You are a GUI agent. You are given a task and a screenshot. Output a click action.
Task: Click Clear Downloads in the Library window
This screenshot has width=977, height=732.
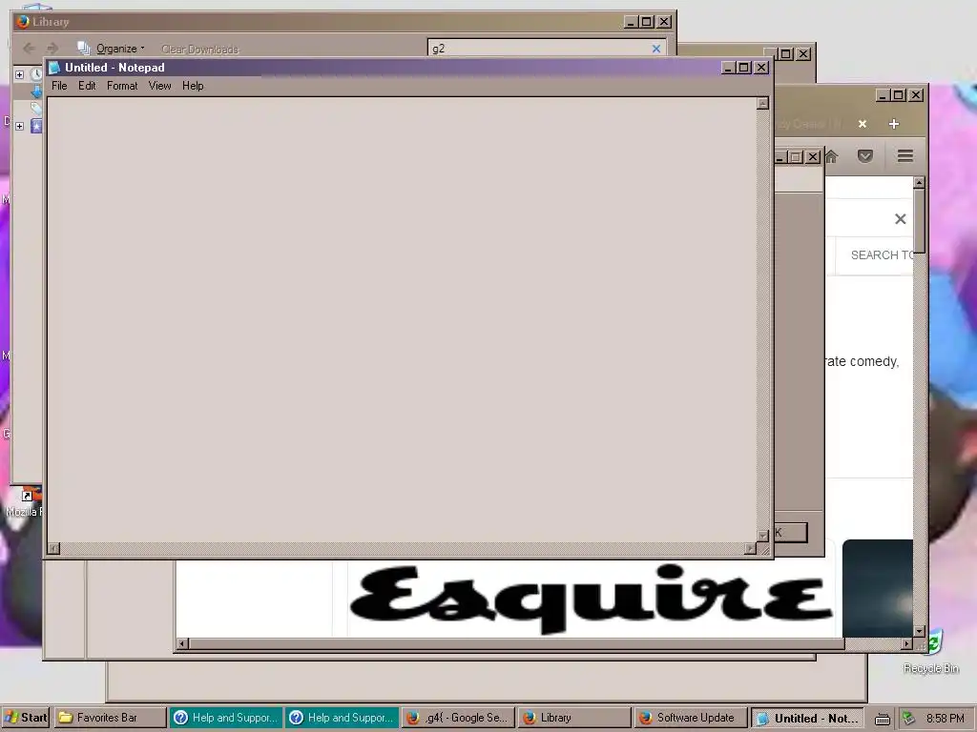(200, 50)
